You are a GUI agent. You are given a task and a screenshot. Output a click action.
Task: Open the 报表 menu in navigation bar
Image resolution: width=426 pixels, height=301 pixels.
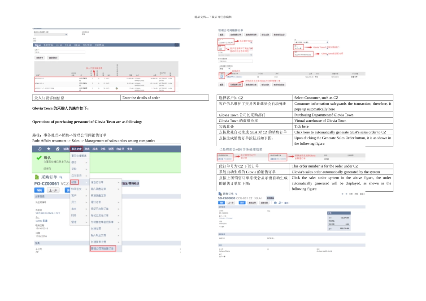point(95,149)
